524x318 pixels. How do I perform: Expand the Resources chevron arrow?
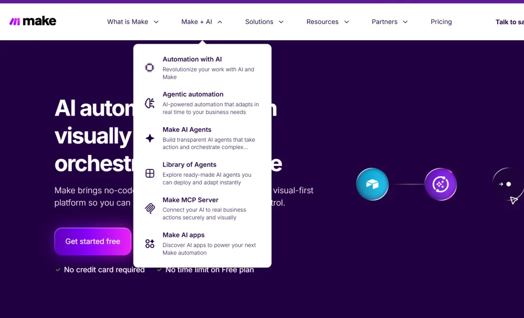[x=346, y=22]
